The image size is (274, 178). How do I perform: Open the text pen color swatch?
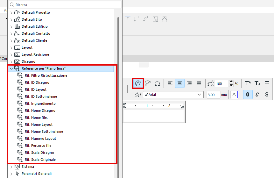(x=235, y=95)
